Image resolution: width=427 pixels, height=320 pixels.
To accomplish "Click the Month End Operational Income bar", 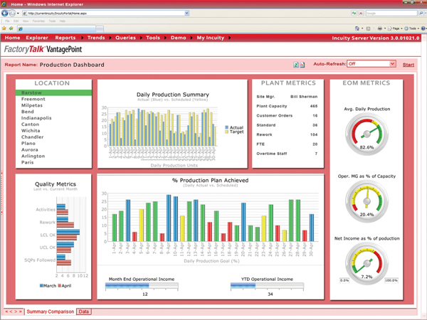I will point(144,286).
